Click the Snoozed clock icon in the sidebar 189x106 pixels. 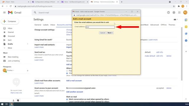(4, 36)
